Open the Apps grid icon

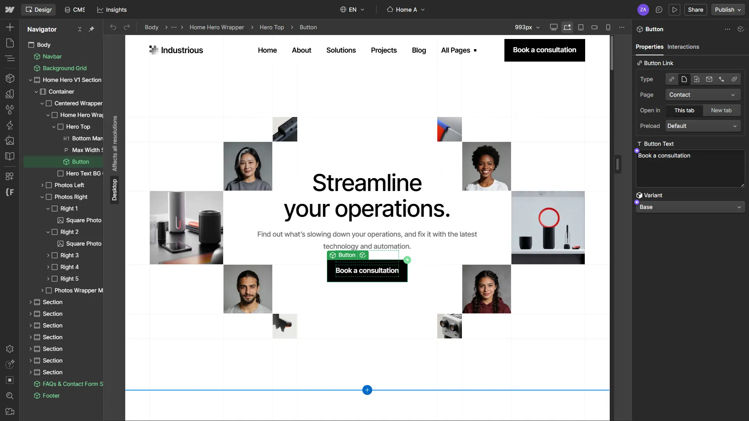tap(10, 176)
